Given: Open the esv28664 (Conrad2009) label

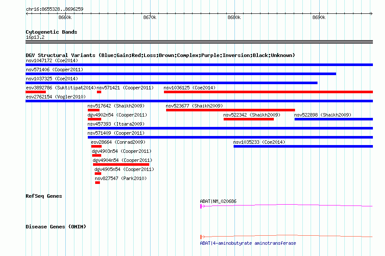Looking at the screenshot, I should [118, 142].
